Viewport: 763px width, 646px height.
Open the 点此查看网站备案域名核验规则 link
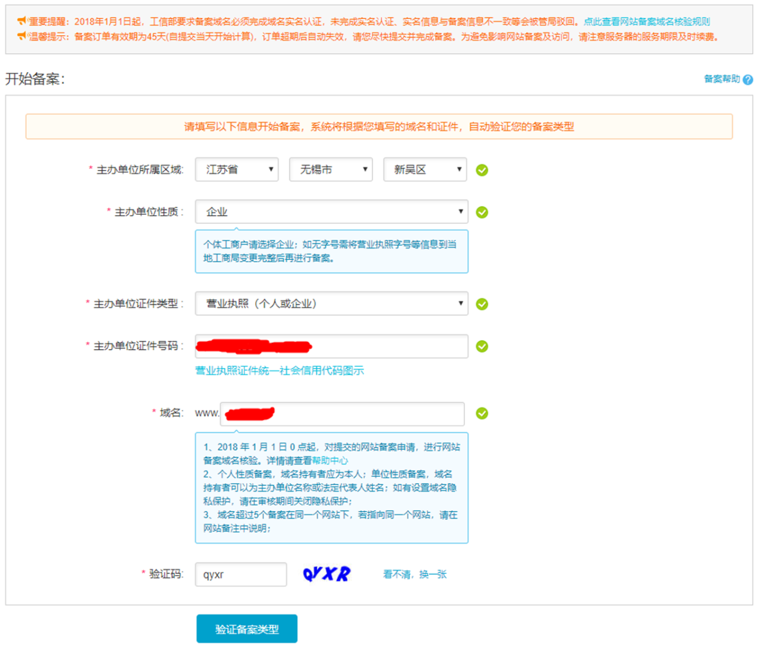point(646,21)
